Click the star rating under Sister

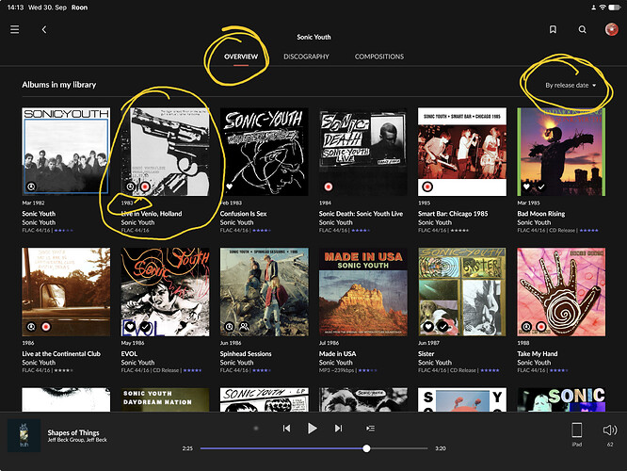(x=490, y=370)
